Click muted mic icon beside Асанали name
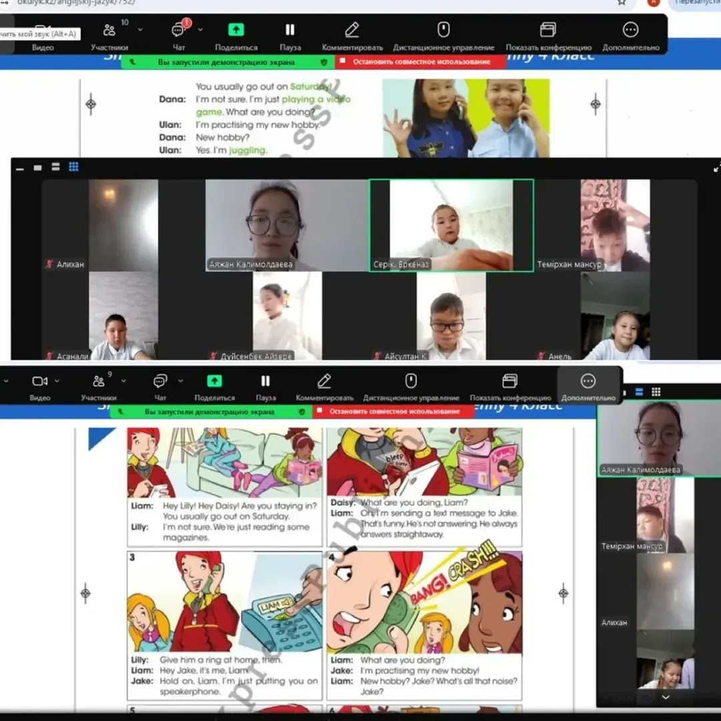The width and height of the screenshot is (721, 721). click(x=49, y=356)
